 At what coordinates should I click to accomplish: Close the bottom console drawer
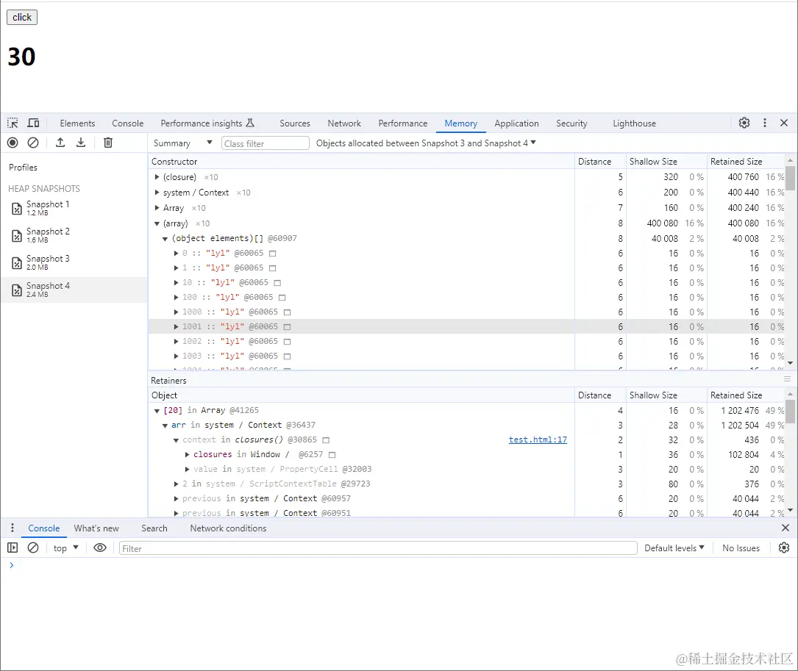tap(785, 528)
